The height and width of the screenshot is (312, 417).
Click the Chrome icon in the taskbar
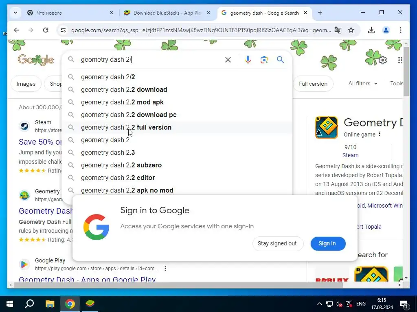[70, 304]
